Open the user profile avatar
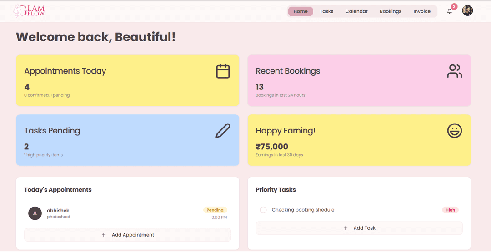The height and width of the screenshot is (252, 491). coord(467,11)
